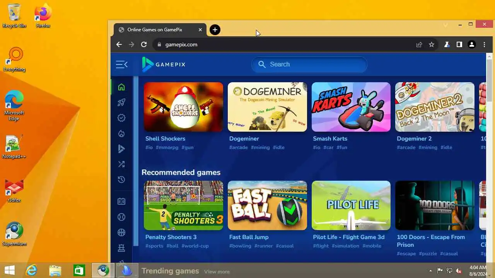
Task: Select the #bowling tag
Action: click(x=240, y=246)
